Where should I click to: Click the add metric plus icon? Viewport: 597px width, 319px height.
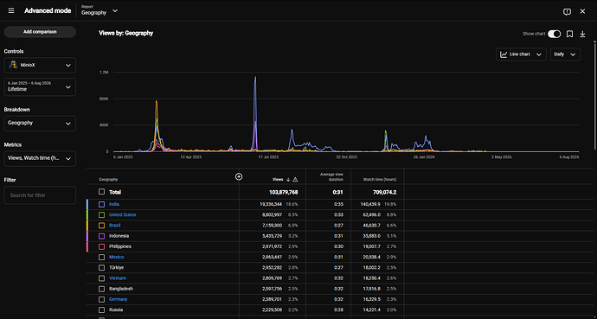click(239, 176)
